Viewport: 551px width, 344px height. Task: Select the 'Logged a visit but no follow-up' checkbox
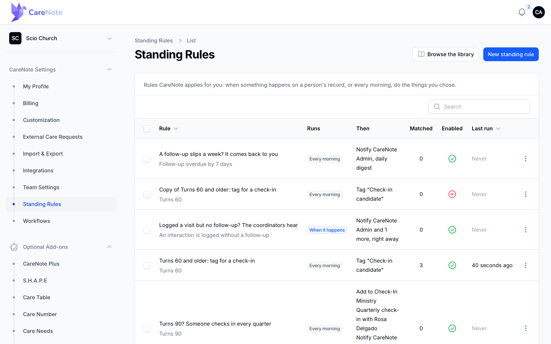[147, 230]
